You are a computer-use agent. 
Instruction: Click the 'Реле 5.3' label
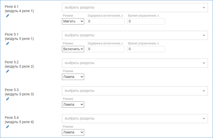[x=12, y=90]
